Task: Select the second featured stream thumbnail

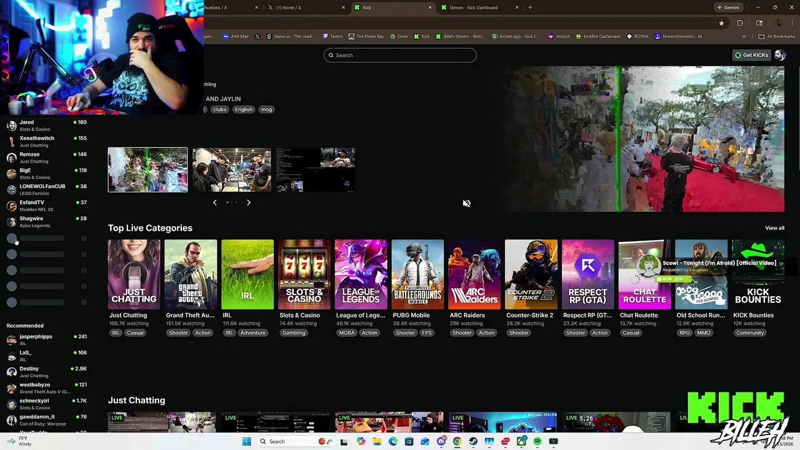Action: click(x=232, y=169)
